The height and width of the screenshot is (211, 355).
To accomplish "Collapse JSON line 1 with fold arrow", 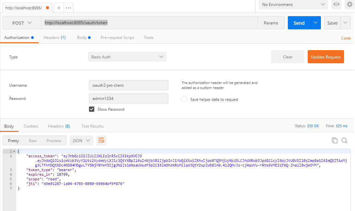I will (14, 151).
